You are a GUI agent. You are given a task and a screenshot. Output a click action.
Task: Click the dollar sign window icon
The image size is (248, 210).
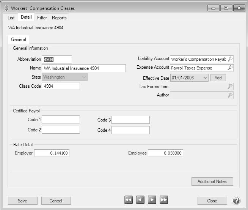[x=6, y=8]
